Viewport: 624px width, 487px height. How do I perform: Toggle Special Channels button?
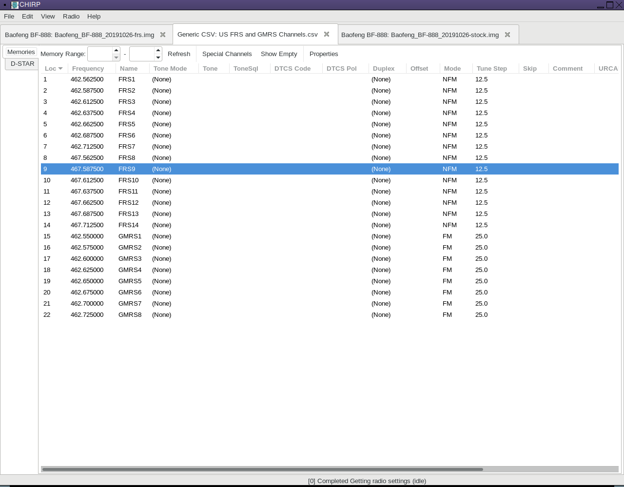tap(227, 54)
